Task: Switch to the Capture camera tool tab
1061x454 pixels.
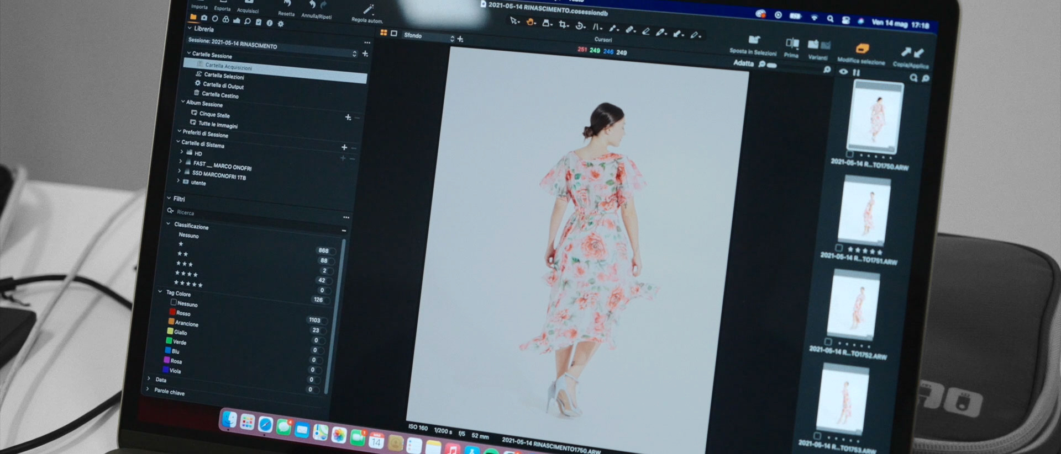Action: coord(204,18)
